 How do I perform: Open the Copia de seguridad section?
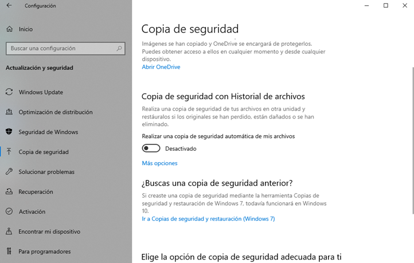pyautogui.click(x=44, y=152)
